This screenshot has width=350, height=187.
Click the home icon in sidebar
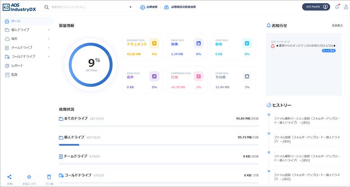(x=7, y=21)
